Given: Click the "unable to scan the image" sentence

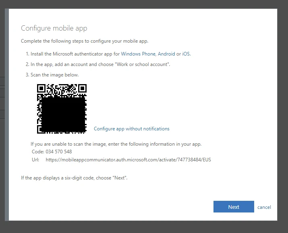Looking at the screenshot, I should [116, 144].
